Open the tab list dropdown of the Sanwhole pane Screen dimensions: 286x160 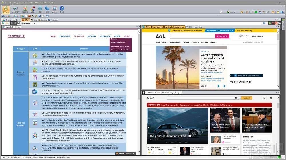[x=137, y=27]
